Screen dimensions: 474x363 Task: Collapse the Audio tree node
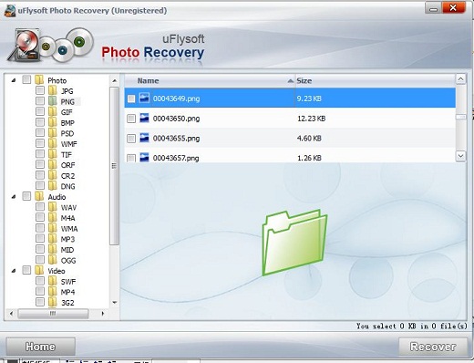14,197
